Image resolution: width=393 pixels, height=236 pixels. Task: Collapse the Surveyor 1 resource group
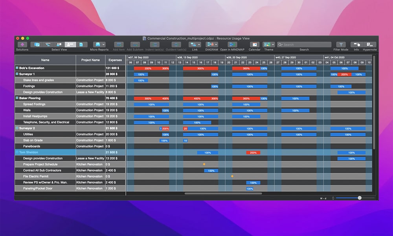(17, 74)
